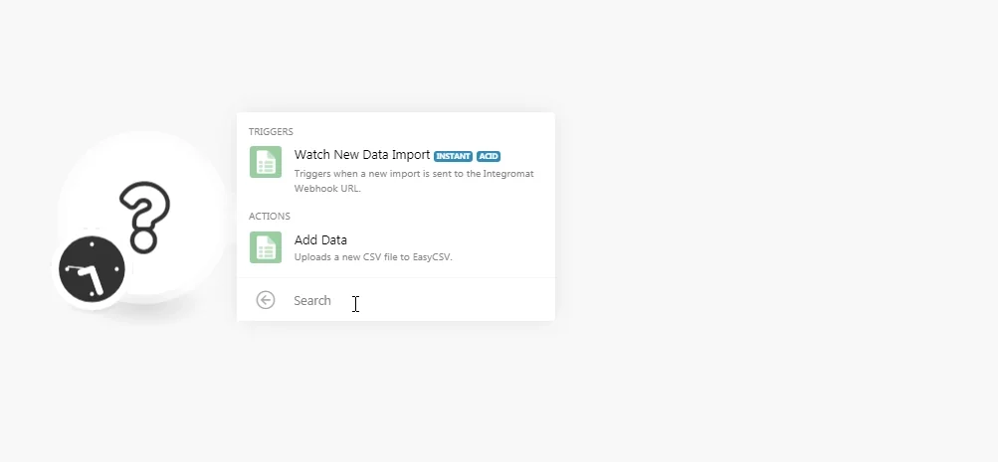Image resolution: width=998 pixels, height=462 pixels.
Task: Click the ACID badge
Action: [489, 156]
